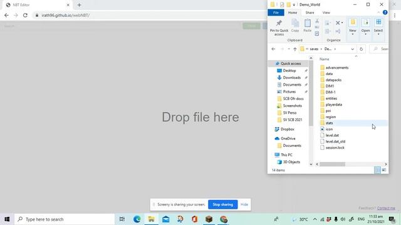Click the Up one level arrow in Explorer
The image size is (401, 225).
pyautogui.click(x=295, y=49)
